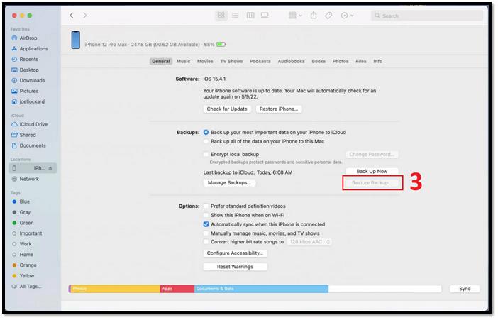The height and width of the screenshot is (320, 498).
Task: Switch to the Podcasts tab
Action: (x=260, y=61)
